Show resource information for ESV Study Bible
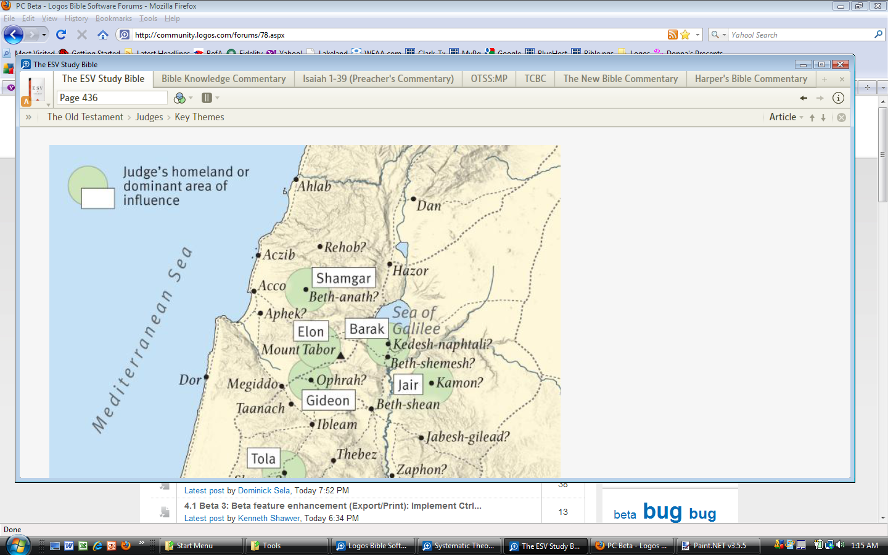The width and height of the screenshot is (888, 555). pos(839,98)
